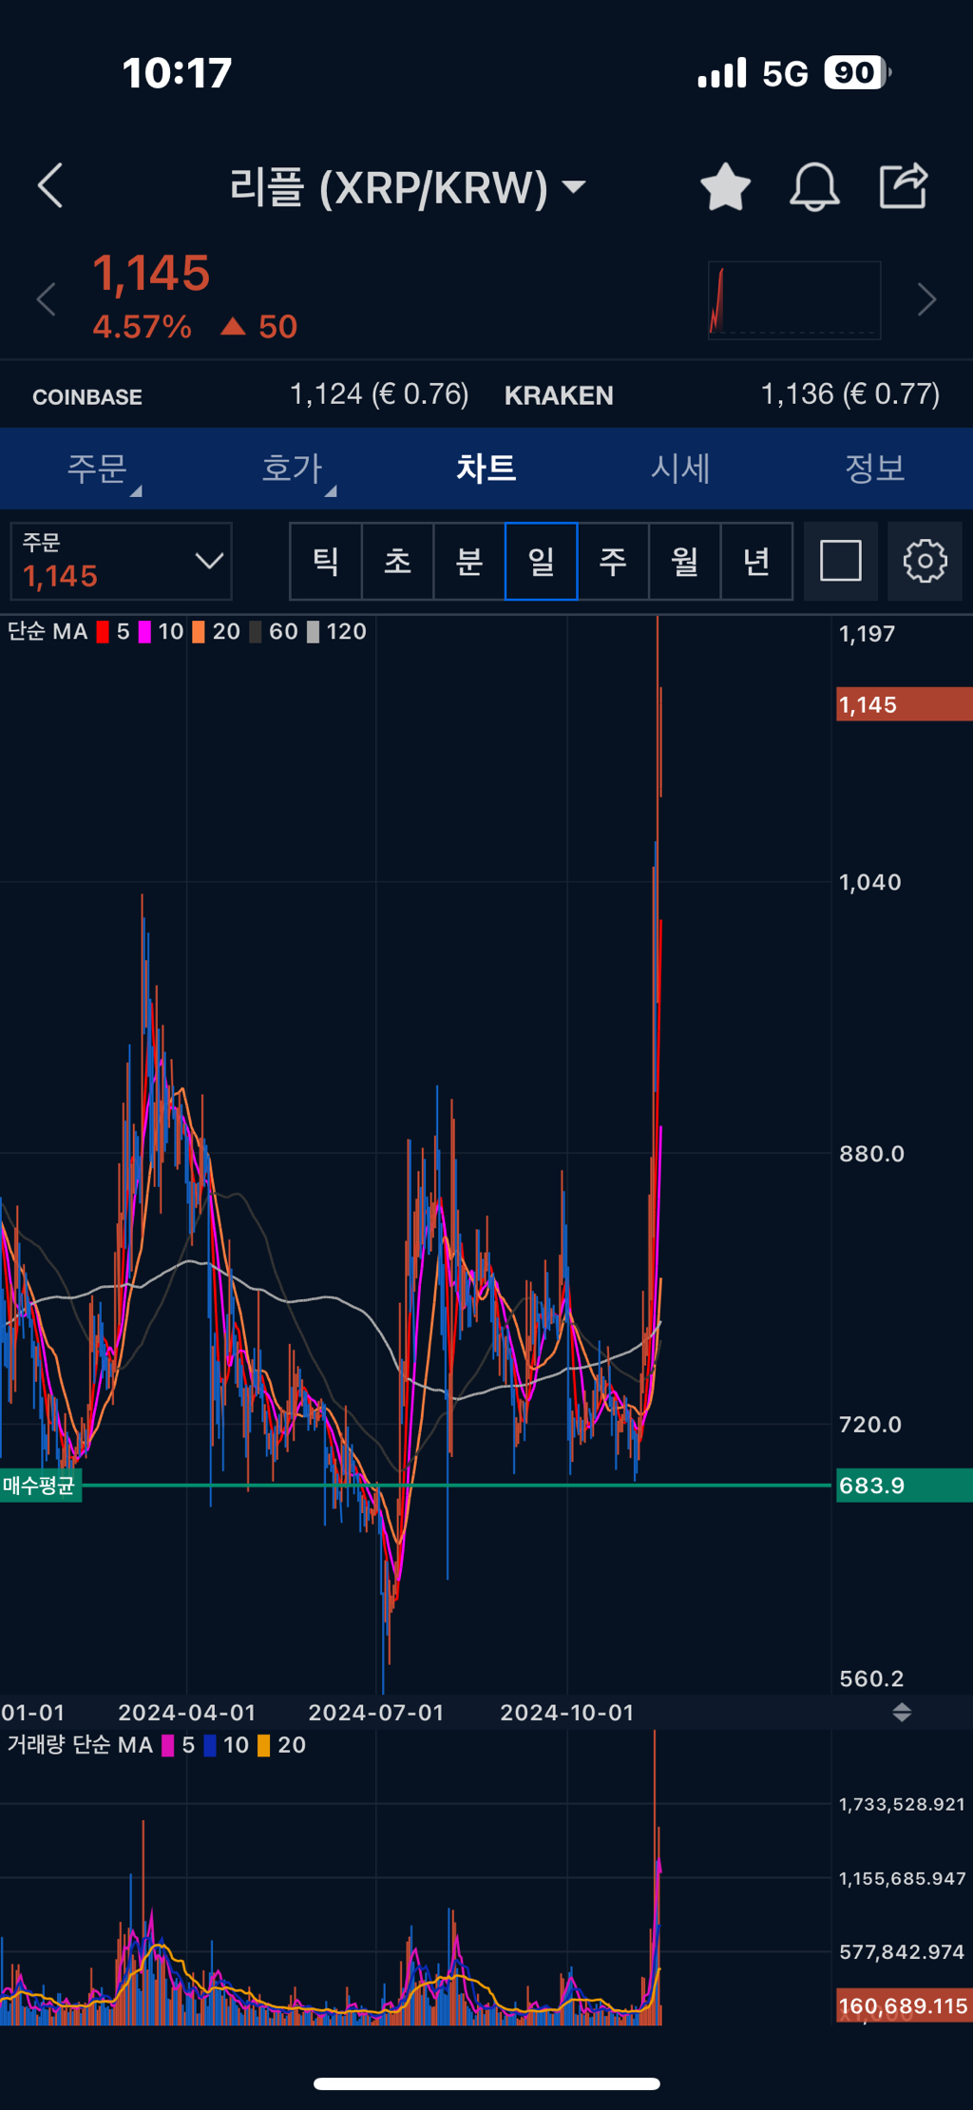Tap the fullscreen square icon
The width and height of the screenshot is (973, 2110).
[x=841, y=561]
